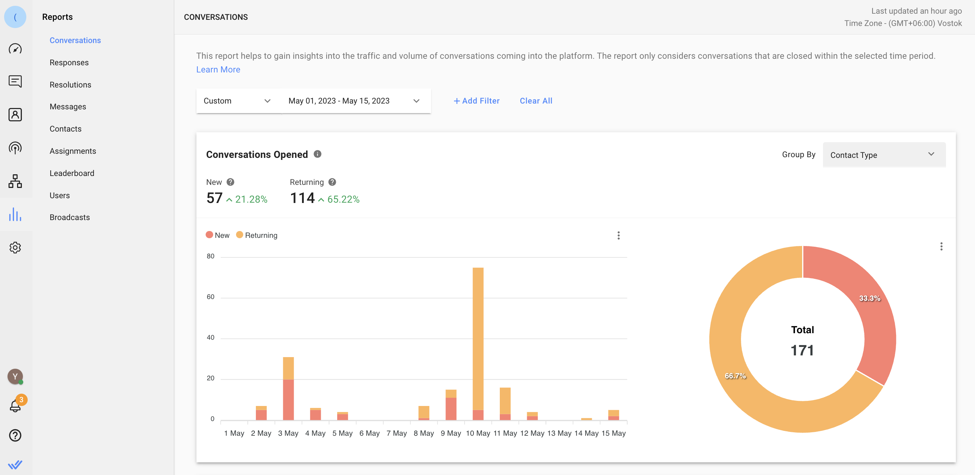This screenshot has height=475, width=975.
Task: Open the Custom period dropdown
Action: pos(237,101)
